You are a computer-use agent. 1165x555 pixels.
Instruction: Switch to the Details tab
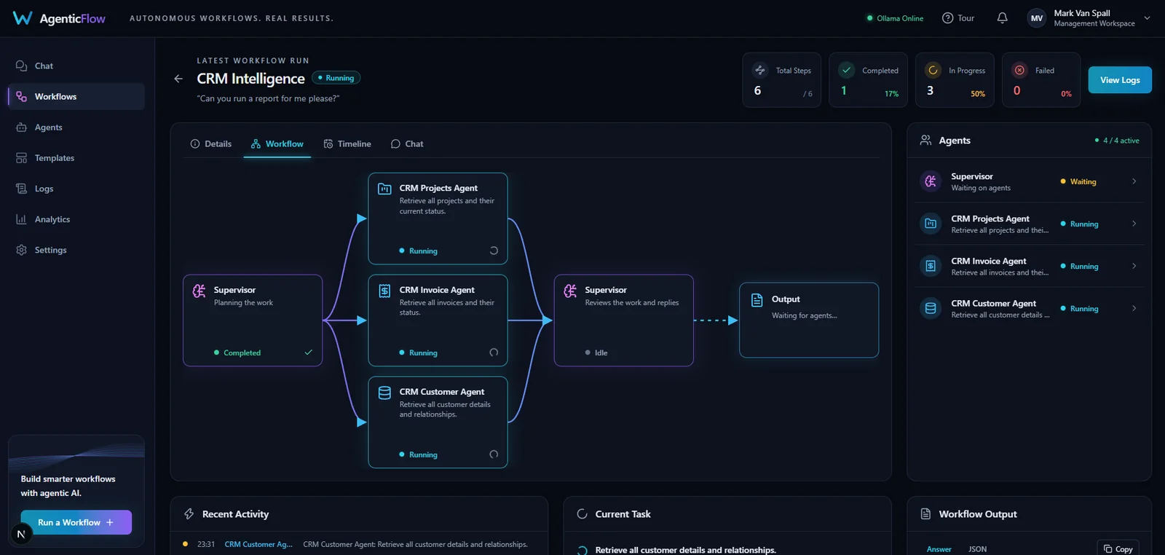click(210, 144)
